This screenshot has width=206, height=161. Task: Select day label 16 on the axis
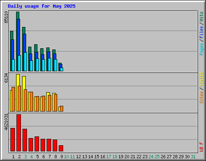click(103, 157)
